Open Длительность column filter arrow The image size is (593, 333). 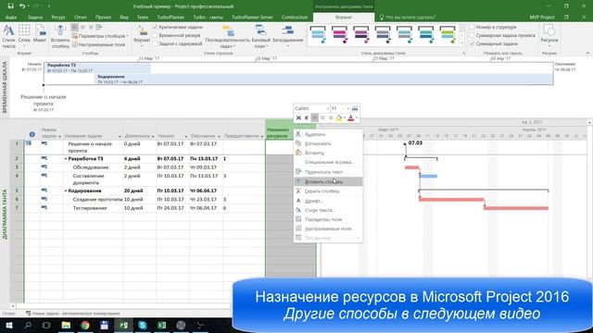coord(153,136)
